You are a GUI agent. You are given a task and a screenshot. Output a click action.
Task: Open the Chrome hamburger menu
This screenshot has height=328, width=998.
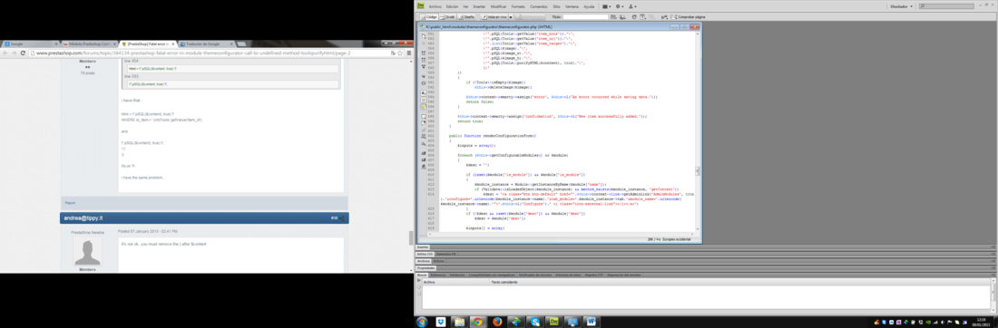[409, 53]
